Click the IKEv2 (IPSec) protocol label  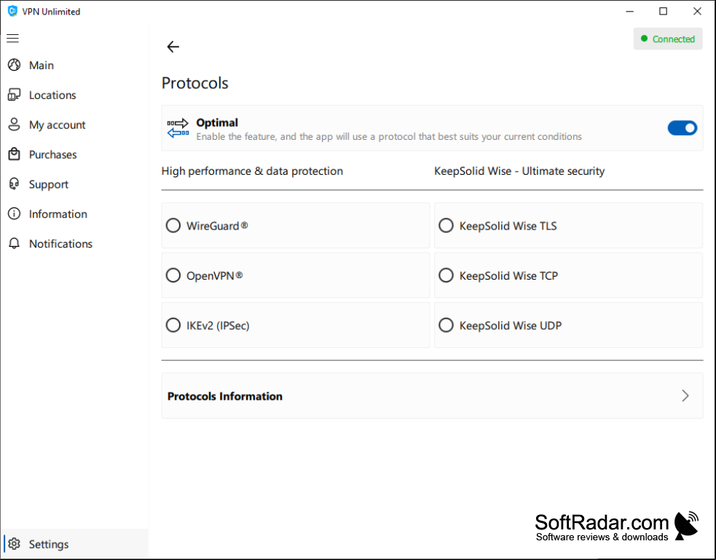point(218,326)
